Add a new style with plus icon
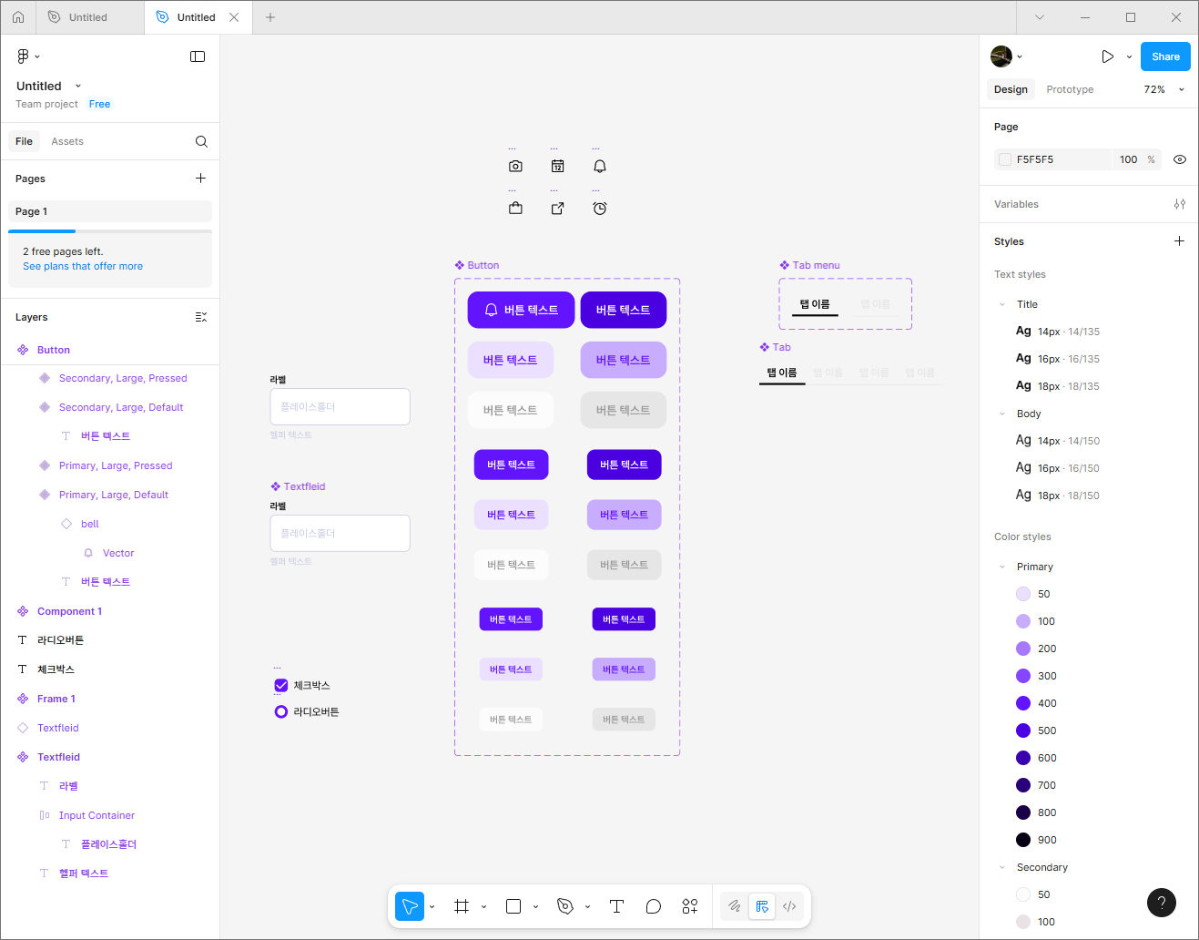 1179,241
